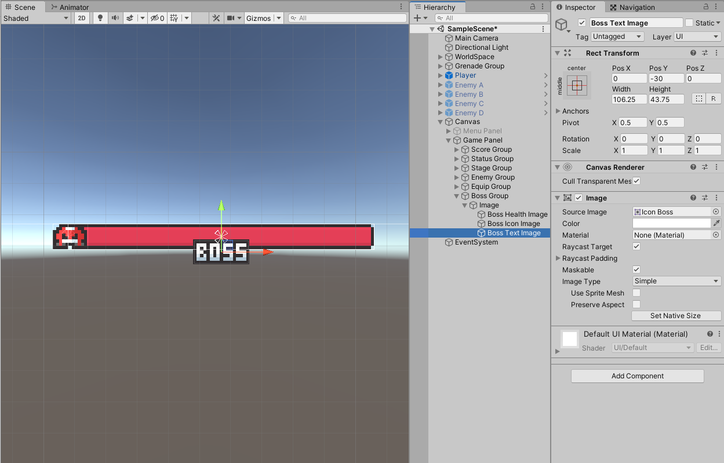Switch to the Animator tab
The width and height of the screenshot is (724, 463).
coord(69,7)
